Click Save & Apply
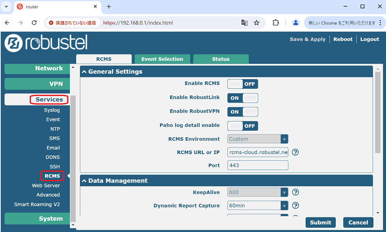 pos(307,39)
